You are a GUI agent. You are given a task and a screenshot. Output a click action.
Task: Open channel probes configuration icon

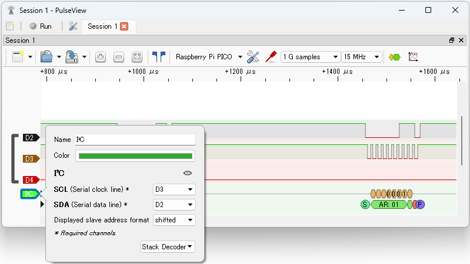click(x=271, y=57)
